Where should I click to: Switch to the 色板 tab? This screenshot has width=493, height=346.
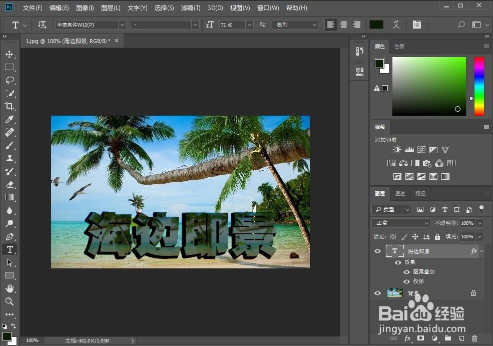point(399,46)
